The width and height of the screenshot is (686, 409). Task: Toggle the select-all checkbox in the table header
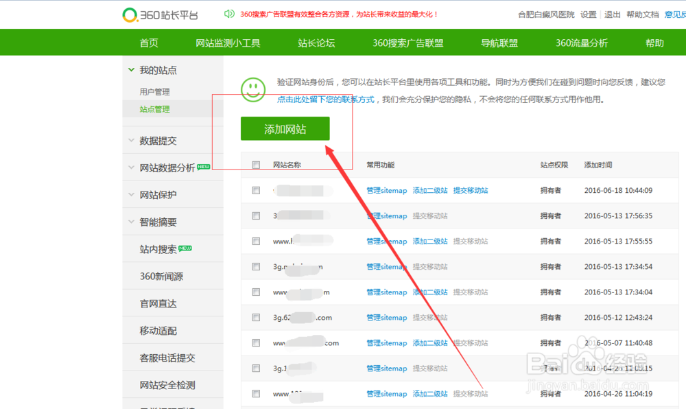[x=256, y=165]
